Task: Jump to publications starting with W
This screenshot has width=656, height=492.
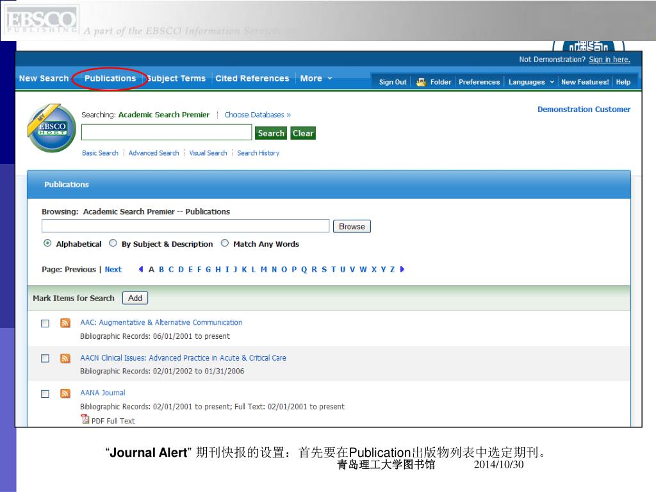Action: click(363, 270)
